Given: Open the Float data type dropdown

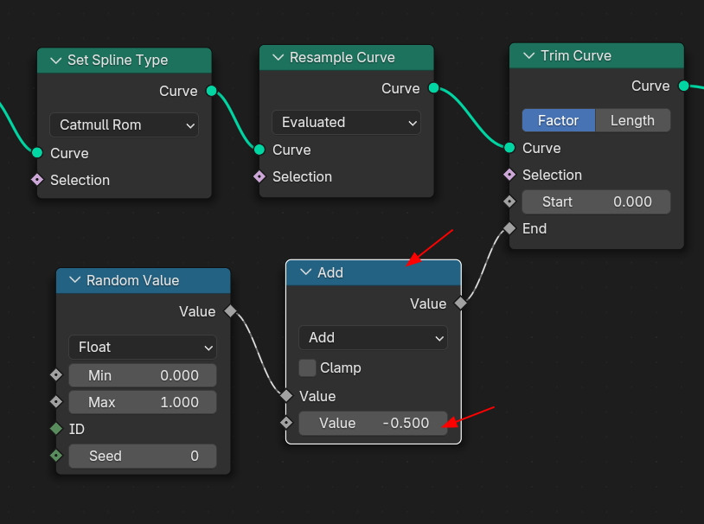Looking at the screenshot, I should [x=143, y=347].
